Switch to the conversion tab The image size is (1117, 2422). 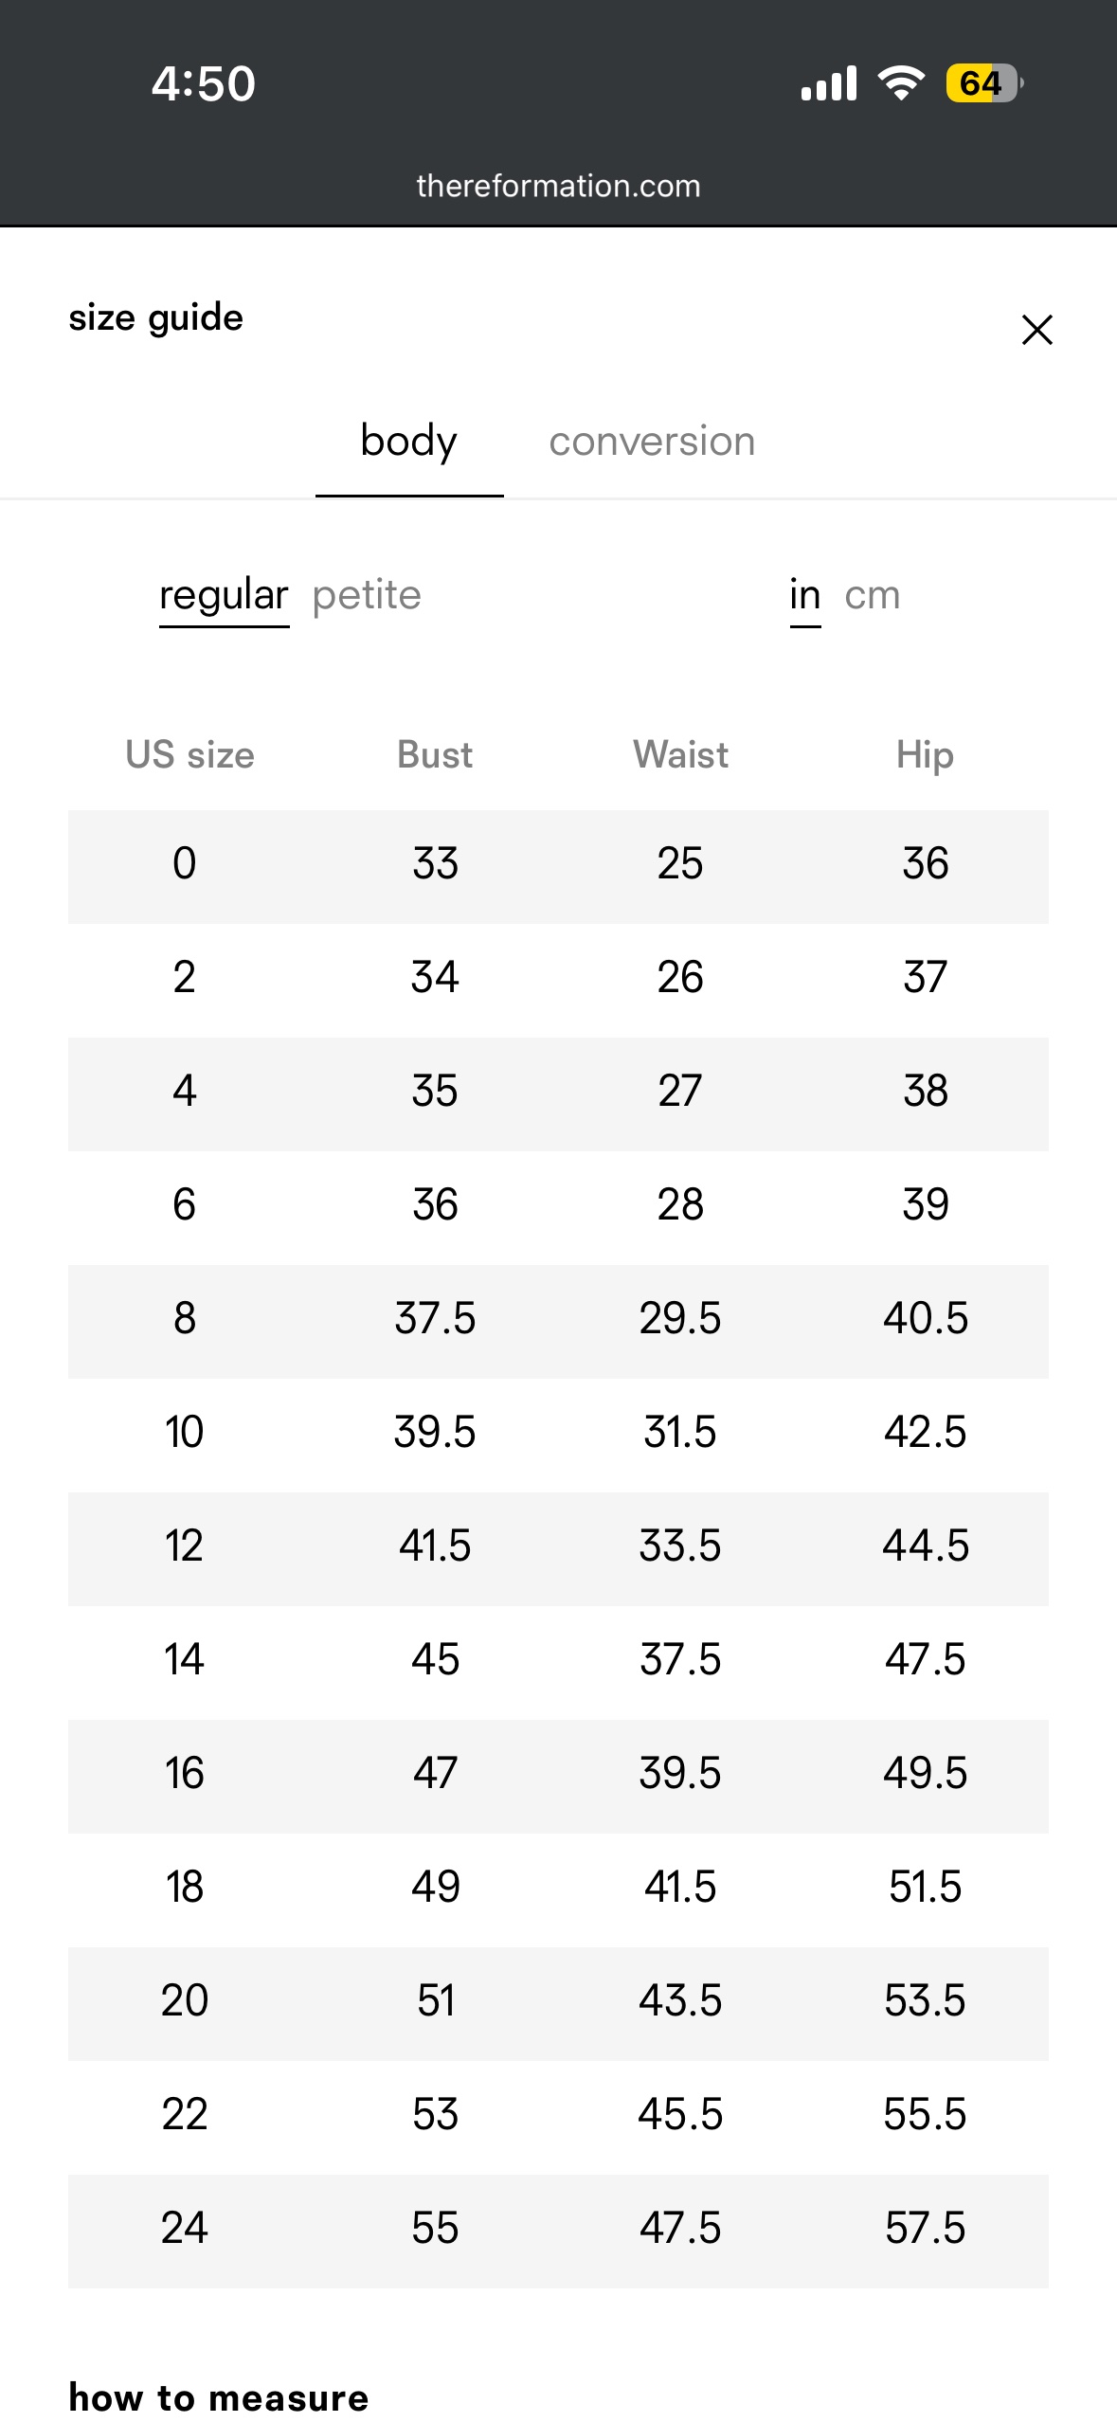tap(652, 442)
